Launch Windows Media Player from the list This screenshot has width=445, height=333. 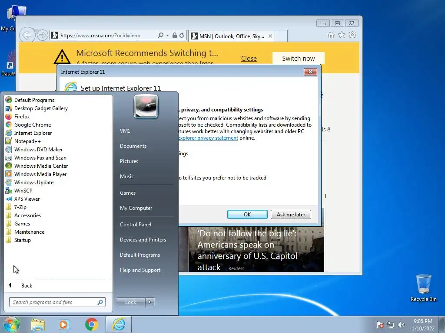[x=36, y=174]
